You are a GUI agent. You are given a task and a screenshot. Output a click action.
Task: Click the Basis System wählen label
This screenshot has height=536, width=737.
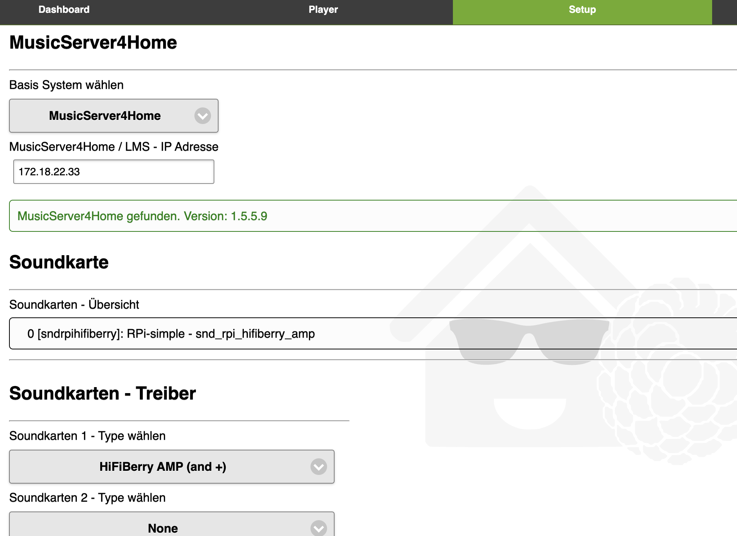(66, 85)
